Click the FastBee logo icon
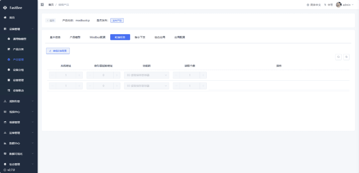The width and height of the screenshot is (359, 173). (x=5, y=8)
